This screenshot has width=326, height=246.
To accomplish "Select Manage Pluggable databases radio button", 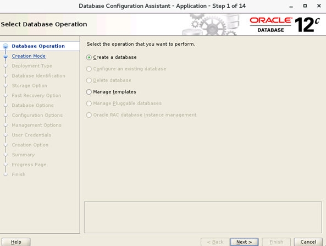I will [x=89, y=103].
